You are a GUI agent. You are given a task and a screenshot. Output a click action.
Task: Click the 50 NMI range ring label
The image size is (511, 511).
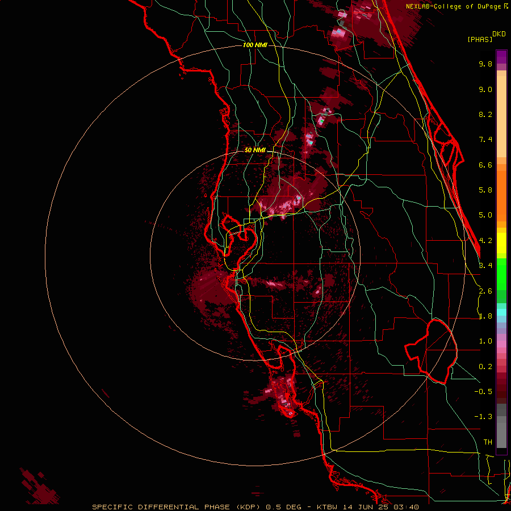point(255,150)
